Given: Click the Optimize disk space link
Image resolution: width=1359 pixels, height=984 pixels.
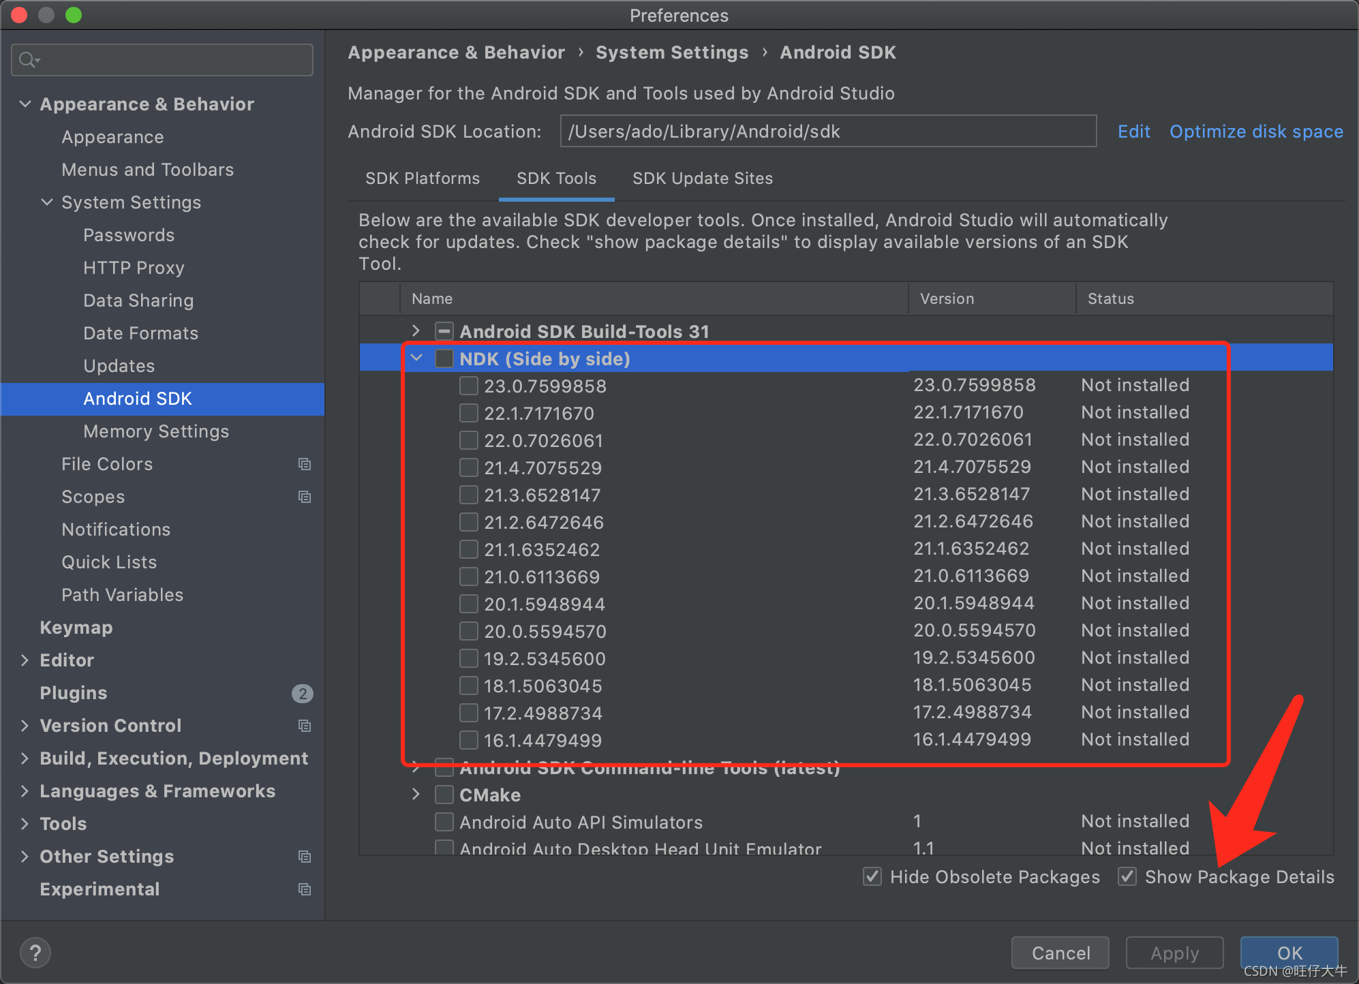Looking at the screenshot, I should (1256, 132).
